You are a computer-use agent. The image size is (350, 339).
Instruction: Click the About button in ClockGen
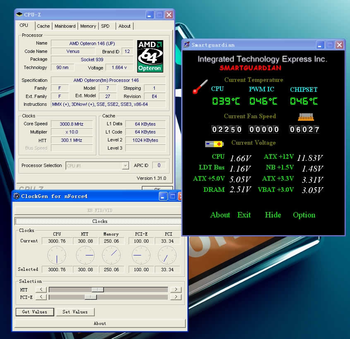click(100, 323)
